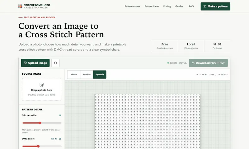Click the Sample preview status label
The width and height of the screenshot is (249, 149).
point(177,63)
